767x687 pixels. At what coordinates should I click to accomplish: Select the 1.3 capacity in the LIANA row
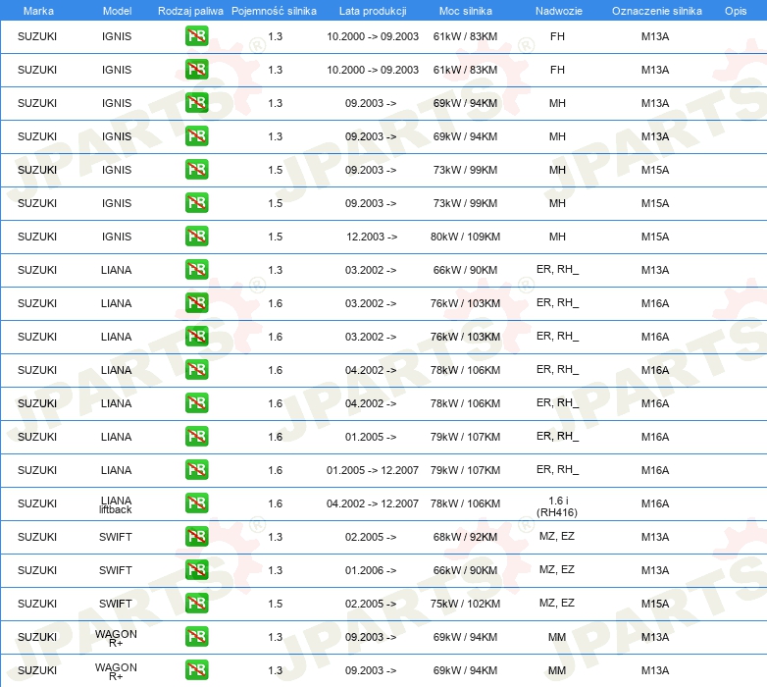pos(276,270)
